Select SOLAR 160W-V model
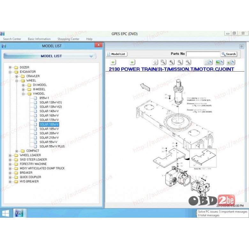This screenshot has height=249, width=249. [x=49, y=116]
